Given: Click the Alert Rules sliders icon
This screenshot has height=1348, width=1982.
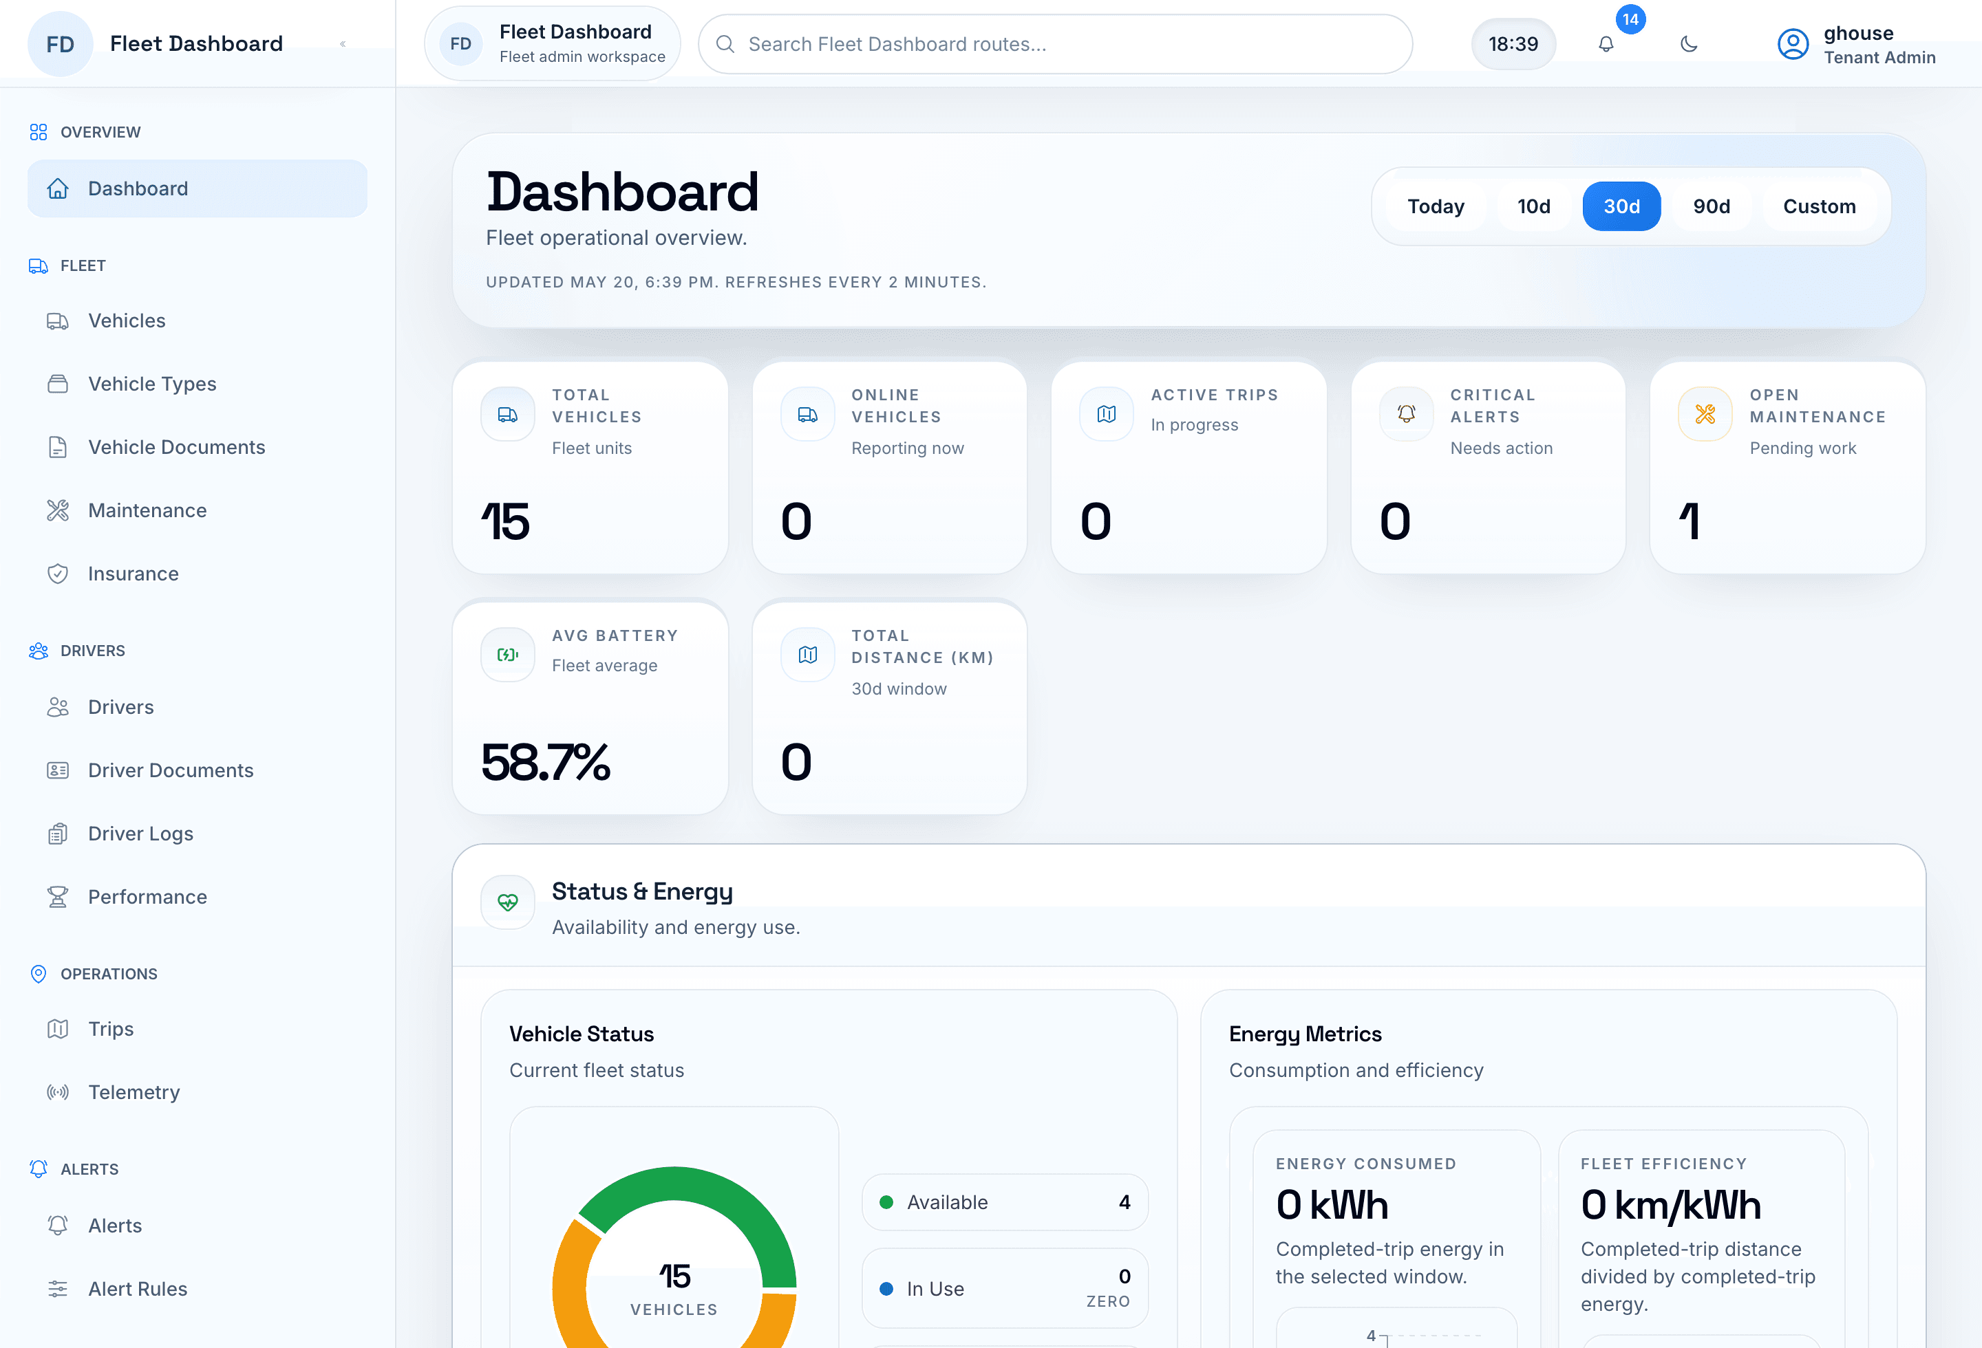Looking at the screenshot, I should 57,1290.
